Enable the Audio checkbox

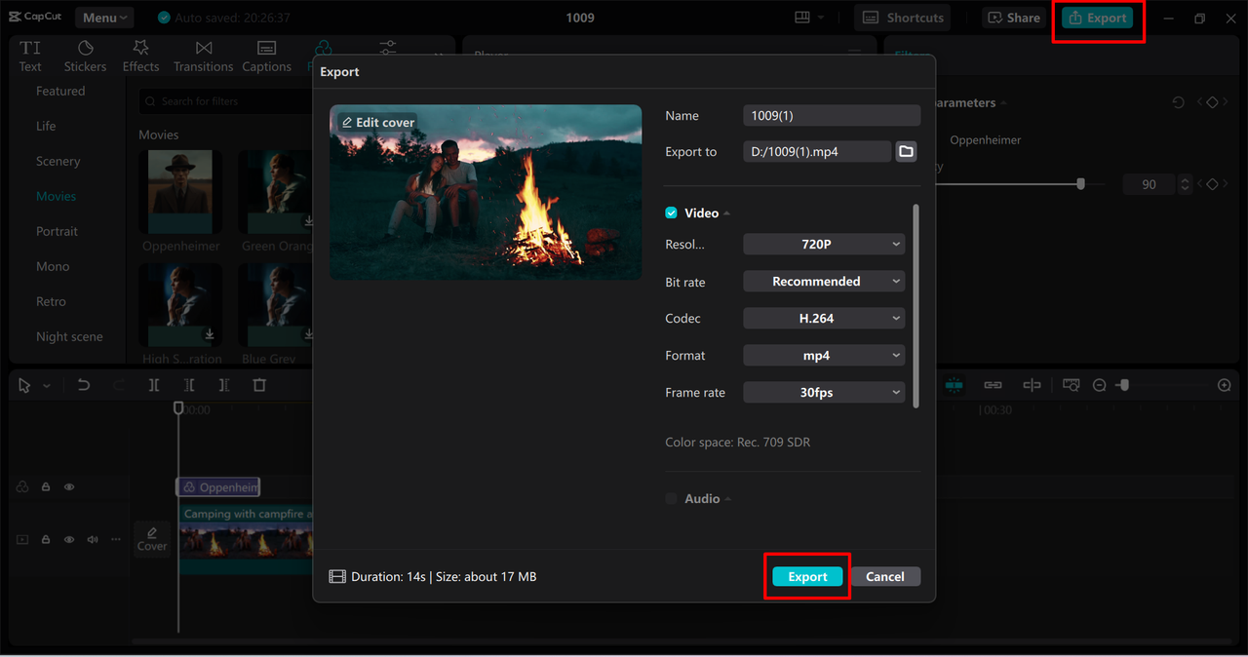[671, 498]
